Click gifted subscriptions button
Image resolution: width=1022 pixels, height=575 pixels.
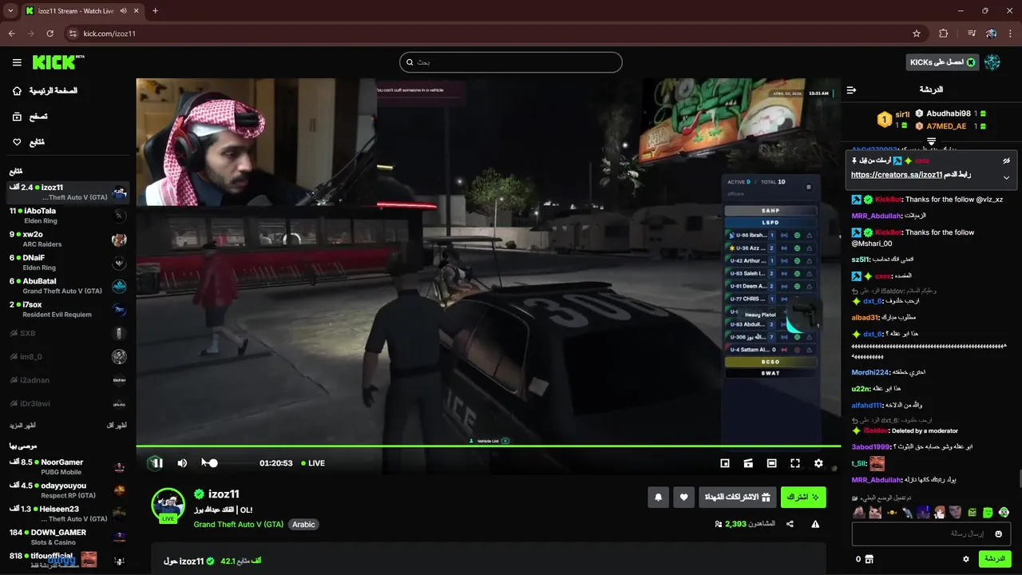click(737, 498)
